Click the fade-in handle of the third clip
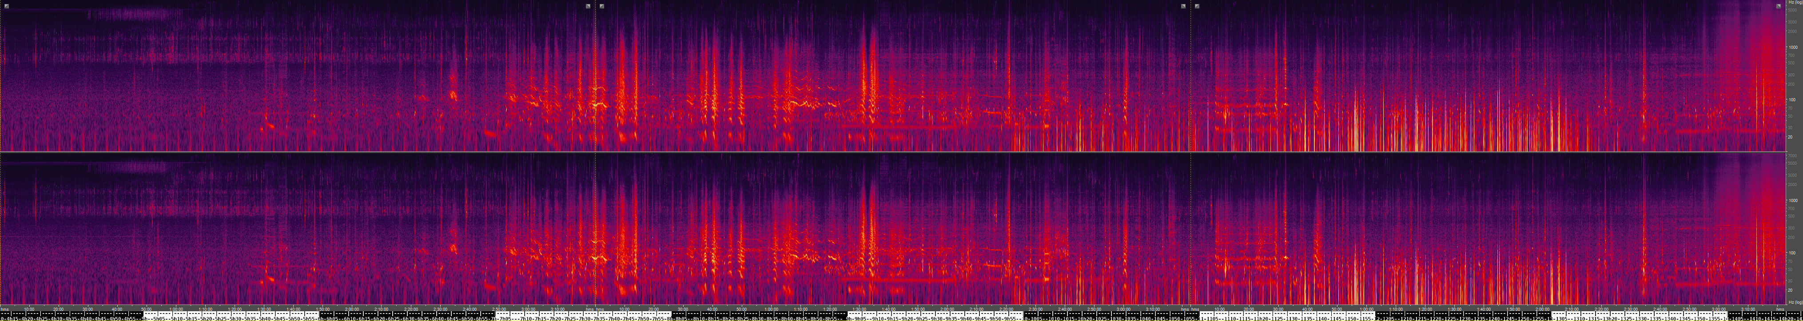This screenshot has width=1803, height=321. click(x=1197, y=6)
